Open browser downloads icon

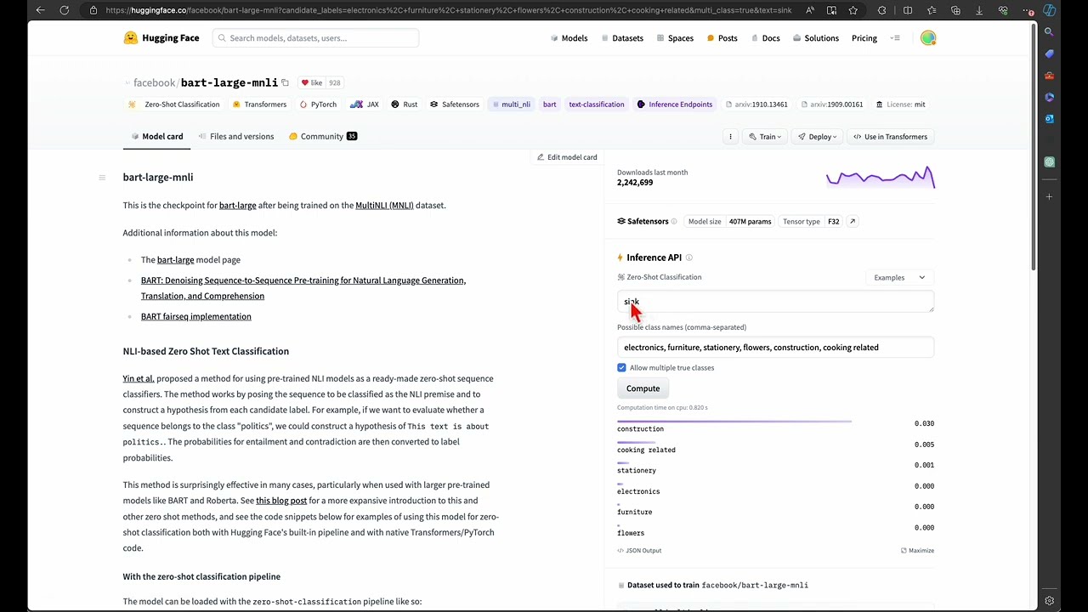click(979, 10)
